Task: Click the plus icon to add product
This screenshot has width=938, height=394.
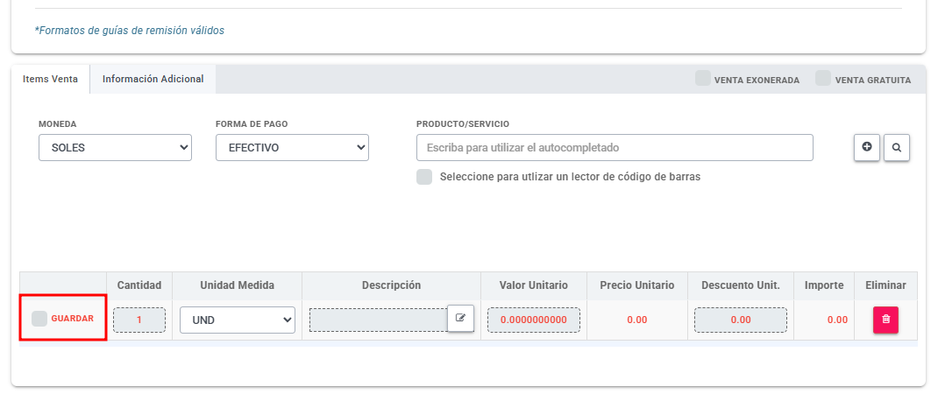Action: coord(867,147)
